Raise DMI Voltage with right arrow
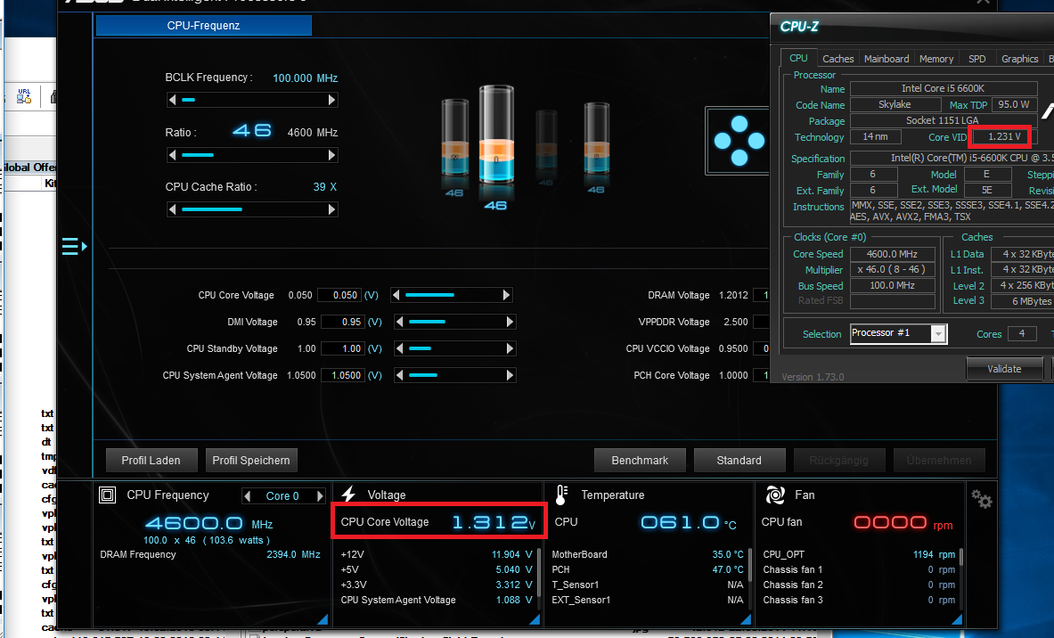Screen dimensions: 1054x638 click(x=510, y=322)
